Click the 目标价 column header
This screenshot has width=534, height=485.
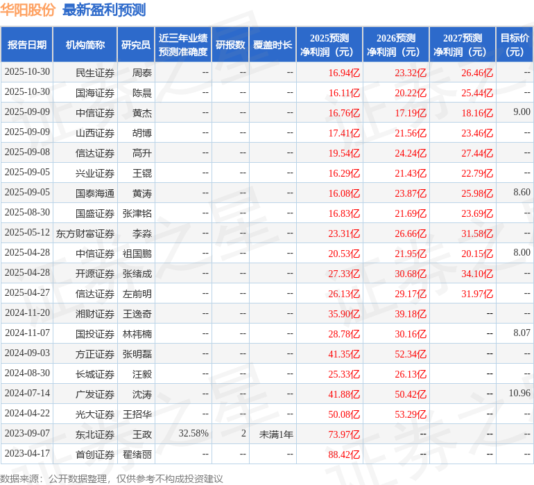click(515, 45)
